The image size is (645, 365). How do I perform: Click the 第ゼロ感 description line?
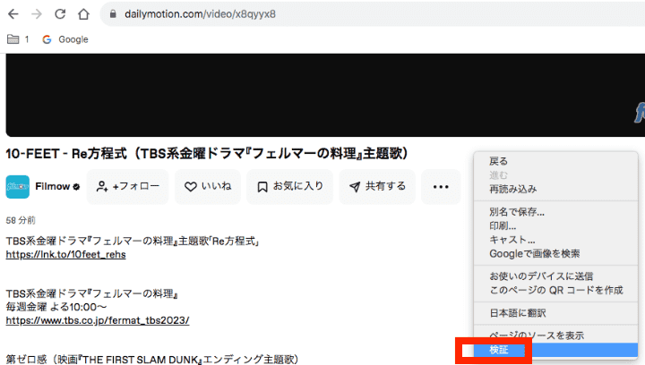pyautogui.click(x=151, y=360)
